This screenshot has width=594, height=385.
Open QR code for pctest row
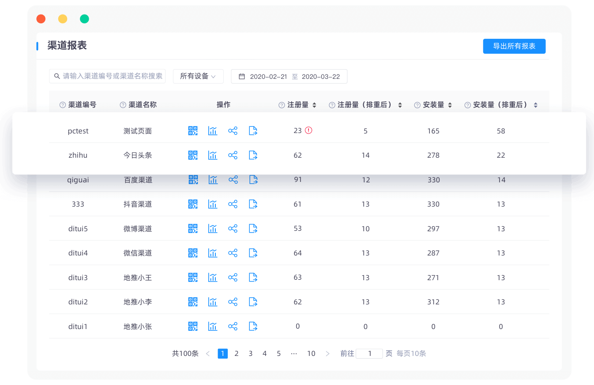point(193,131)
